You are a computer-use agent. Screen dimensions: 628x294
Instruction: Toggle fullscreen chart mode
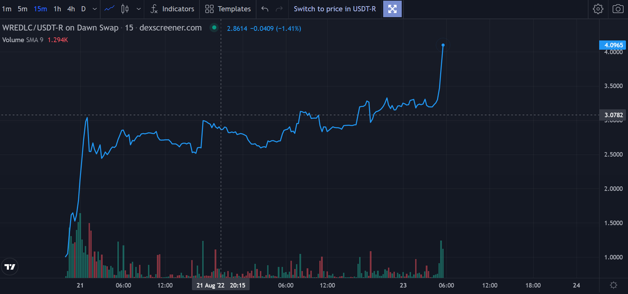click(x=392, y=9)
